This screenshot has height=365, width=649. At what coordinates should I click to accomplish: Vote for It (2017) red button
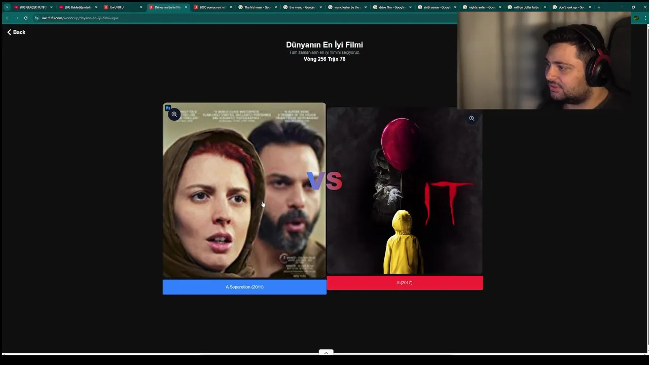405,283
